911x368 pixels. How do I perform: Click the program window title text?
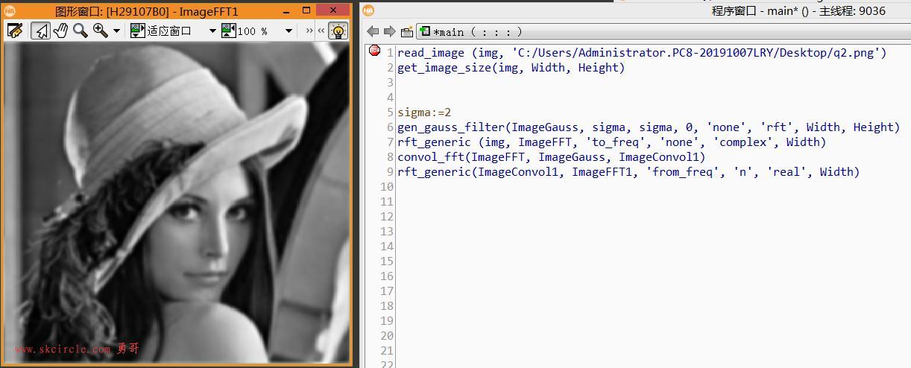pyautogui.click(x=798, y=10)
